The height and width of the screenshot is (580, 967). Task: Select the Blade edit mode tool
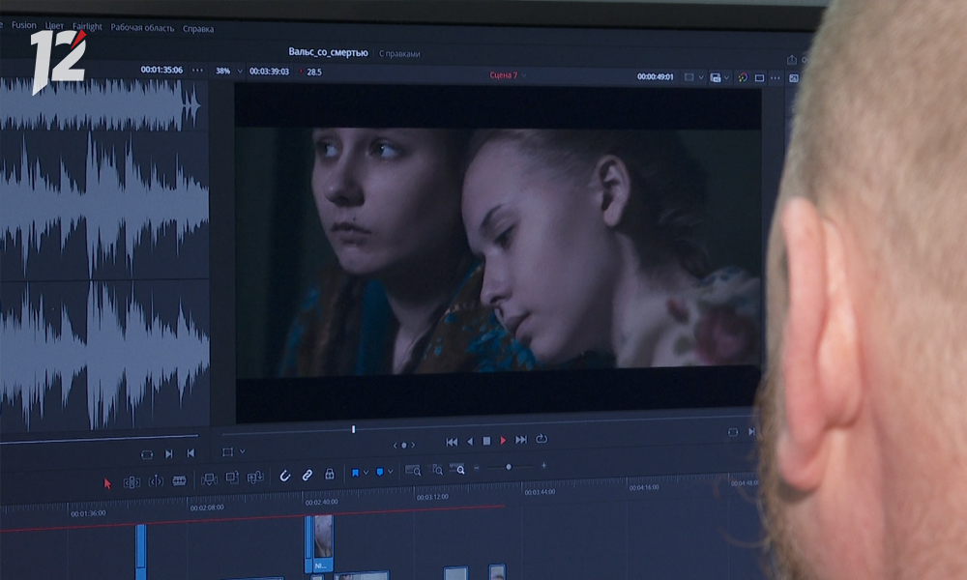click(x=180, y=480)
